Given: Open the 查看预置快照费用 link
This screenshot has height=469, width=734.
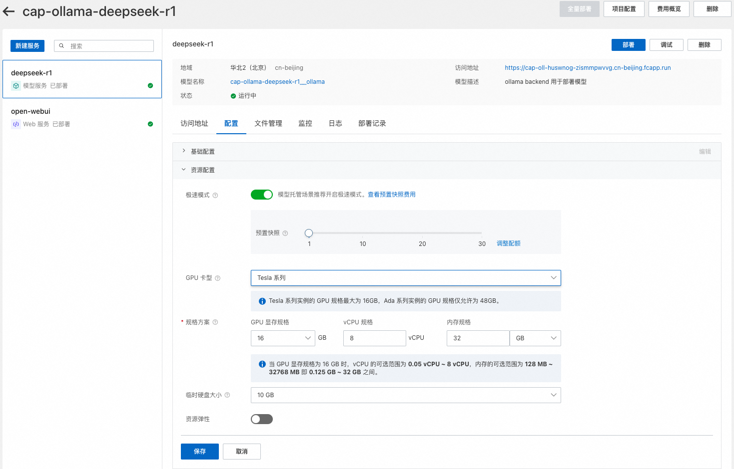Looking at the screenshot, I should point(391,195).
